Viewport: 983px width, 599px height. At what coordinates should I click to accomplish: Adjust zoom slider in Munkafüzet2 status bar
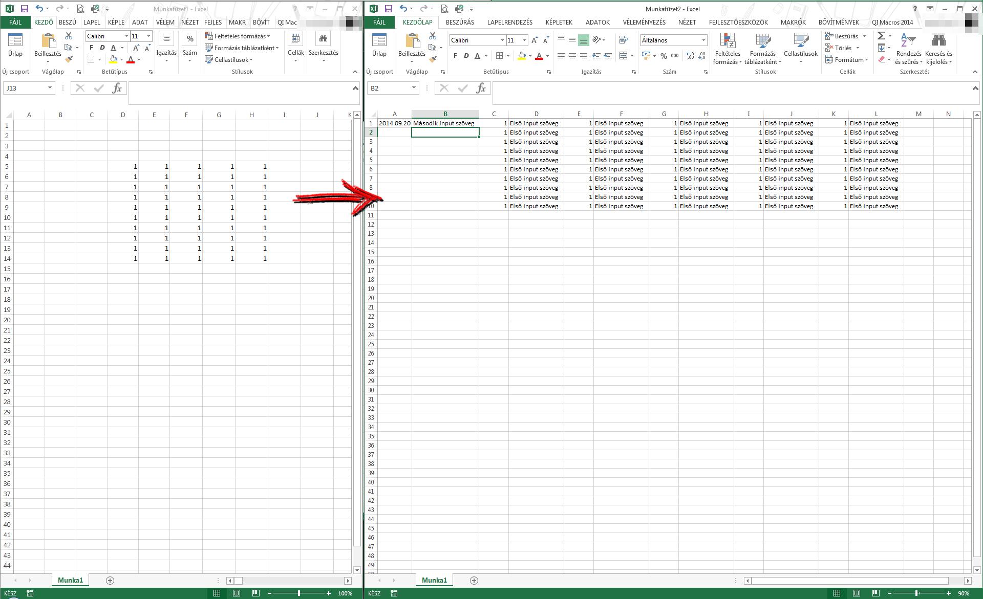point(916,593)
